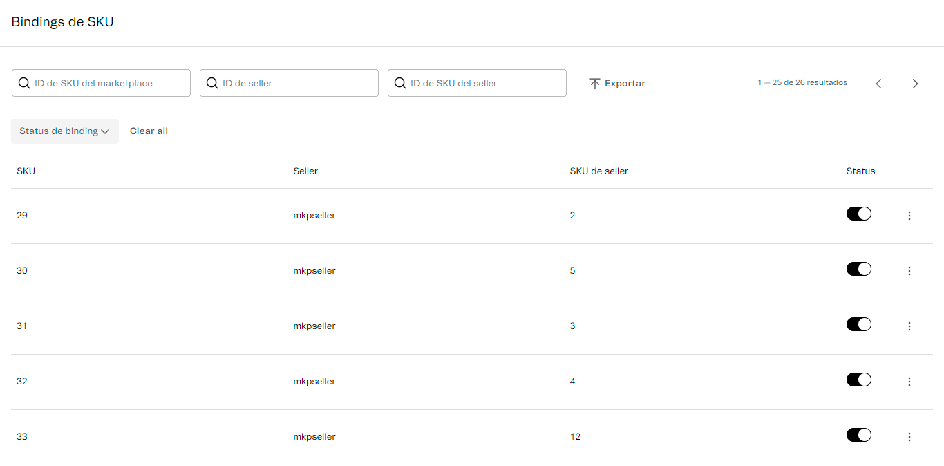Screen dimensions: 944x466
Task: Go to previous results page arrow
Action: tap(878, 84)
